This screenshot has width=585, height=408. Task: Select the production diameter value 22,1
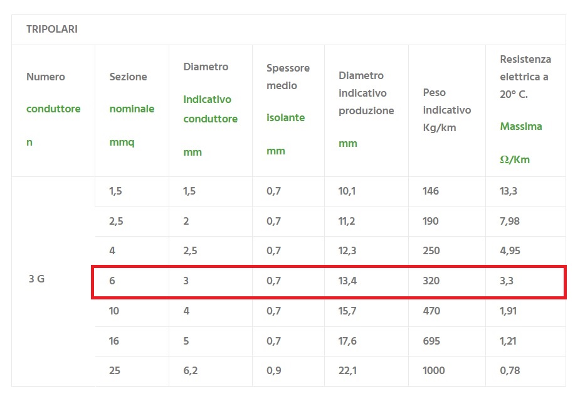[x=347, y=371]
